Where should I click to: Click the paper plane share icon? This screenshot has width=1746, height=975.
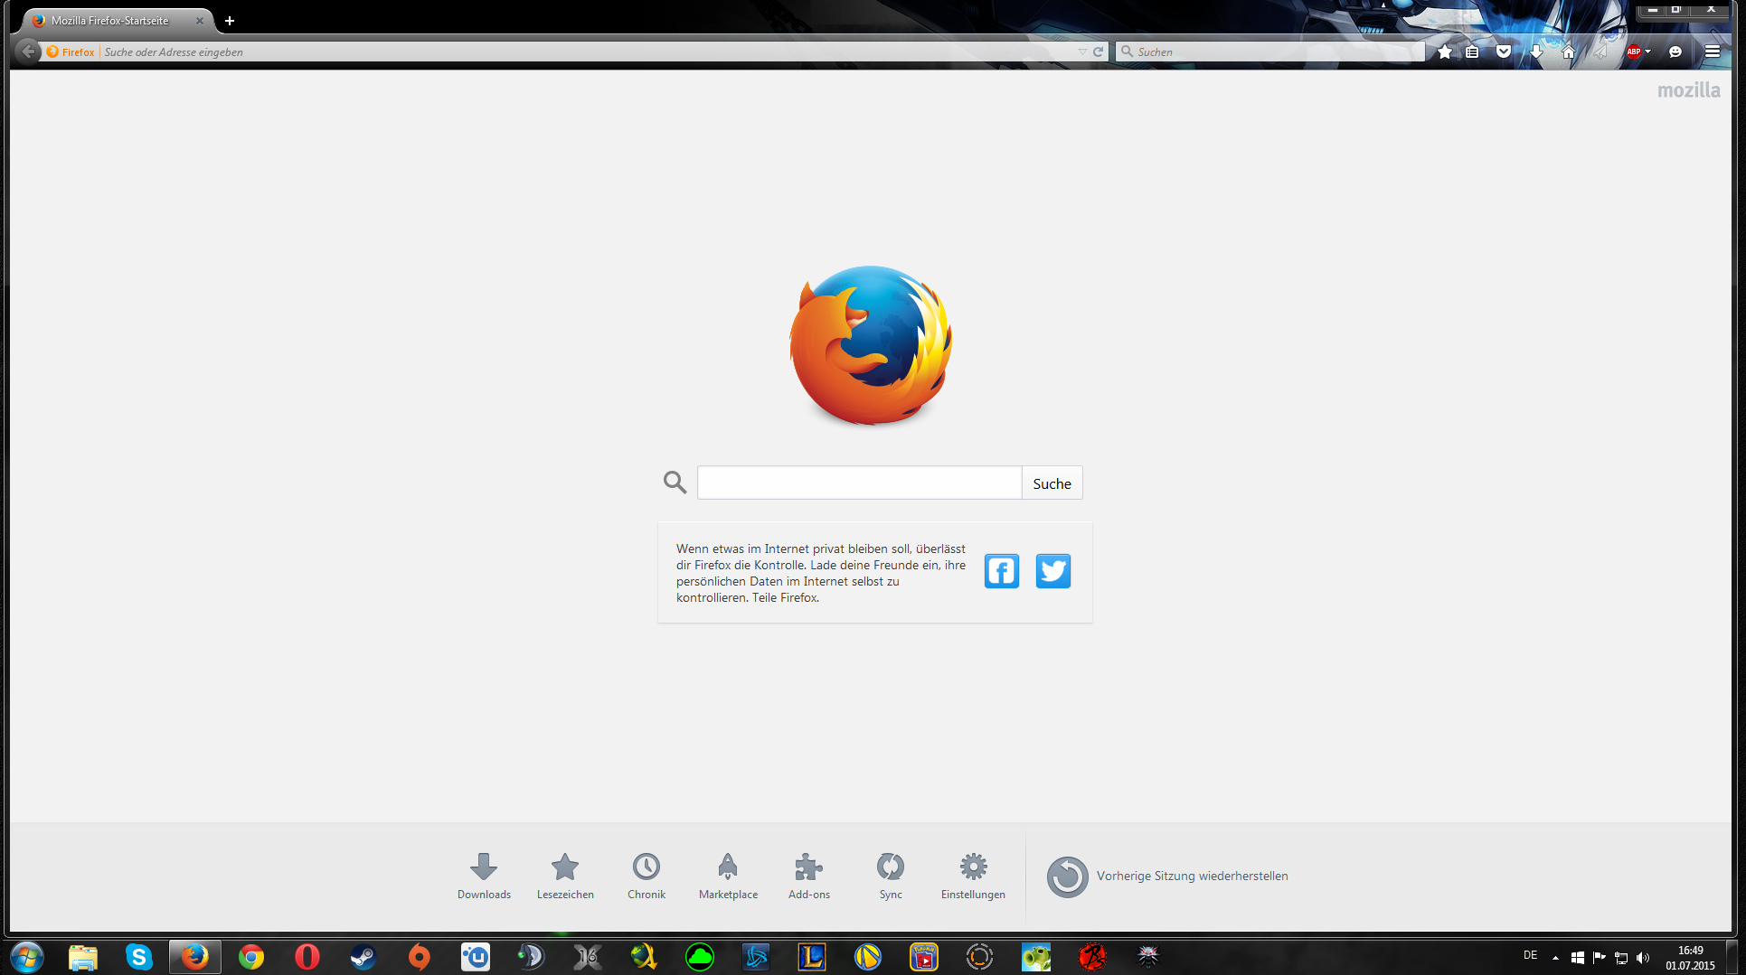pyautogui.click(x=1600, y=52)
